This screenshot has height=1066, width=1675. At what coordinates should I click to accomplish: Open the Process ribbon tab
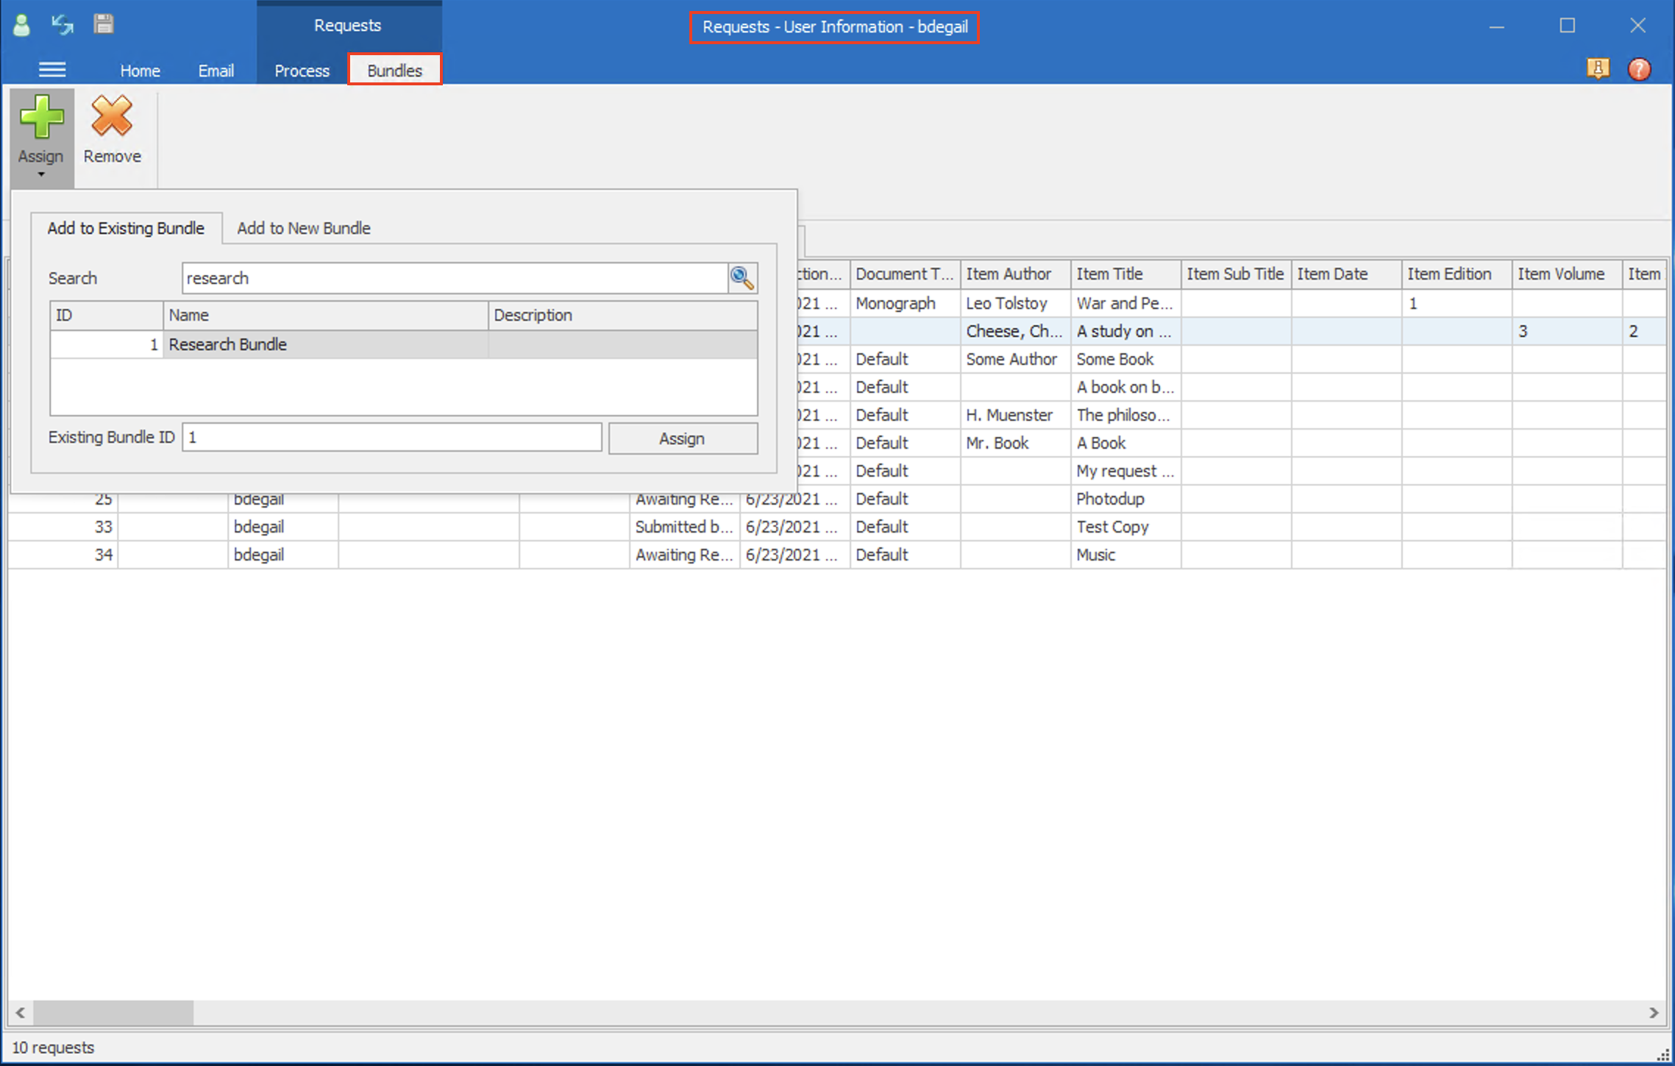302,71
